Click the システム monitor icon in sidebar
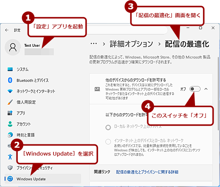Screen dimensions: 220x187 10,69
